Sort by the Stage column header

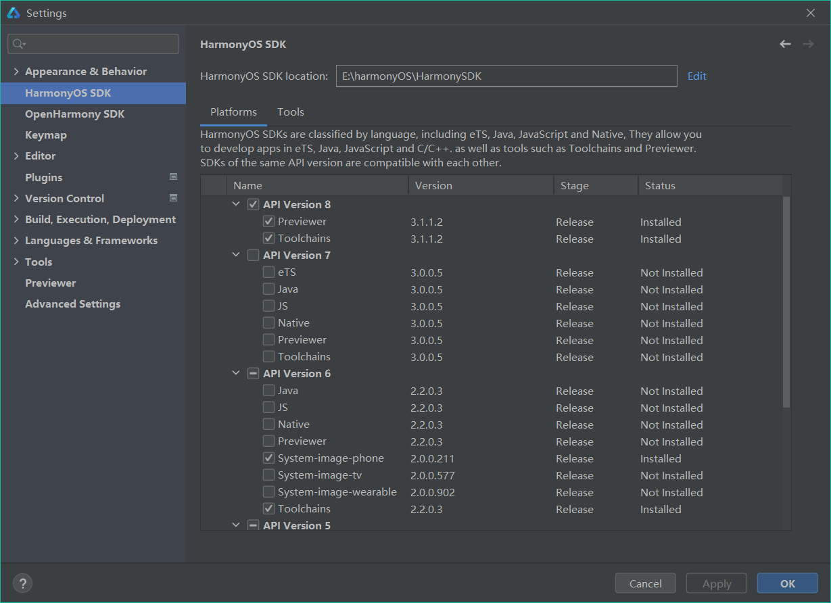(x=596, y=185)
